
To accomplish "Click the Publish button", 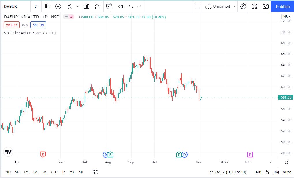I will click(x=282, y=6).
